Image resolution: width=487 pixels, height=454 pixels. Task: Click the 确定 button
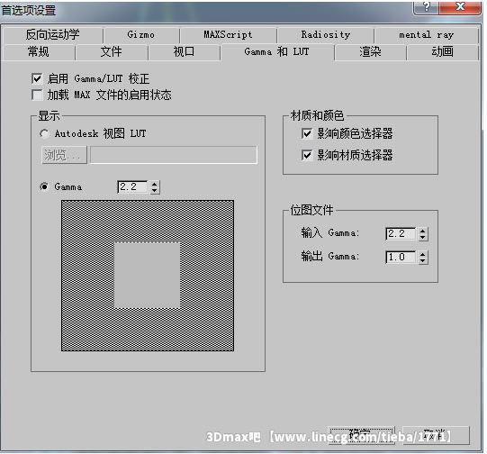tap(361, 435)
